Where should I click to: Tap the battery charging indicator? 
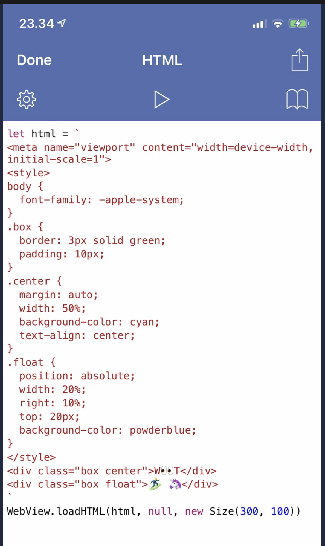(299, 24)
